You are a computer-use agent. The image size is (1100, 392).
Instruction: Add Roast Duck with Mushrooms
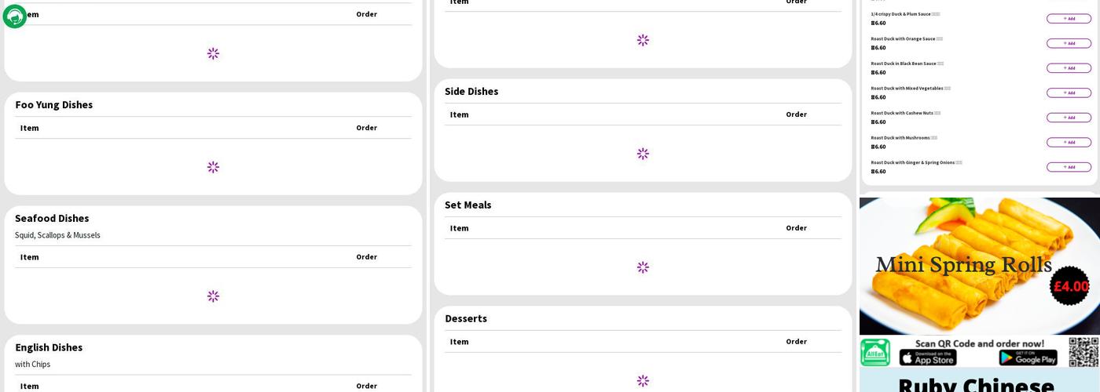coord(1069,143)
